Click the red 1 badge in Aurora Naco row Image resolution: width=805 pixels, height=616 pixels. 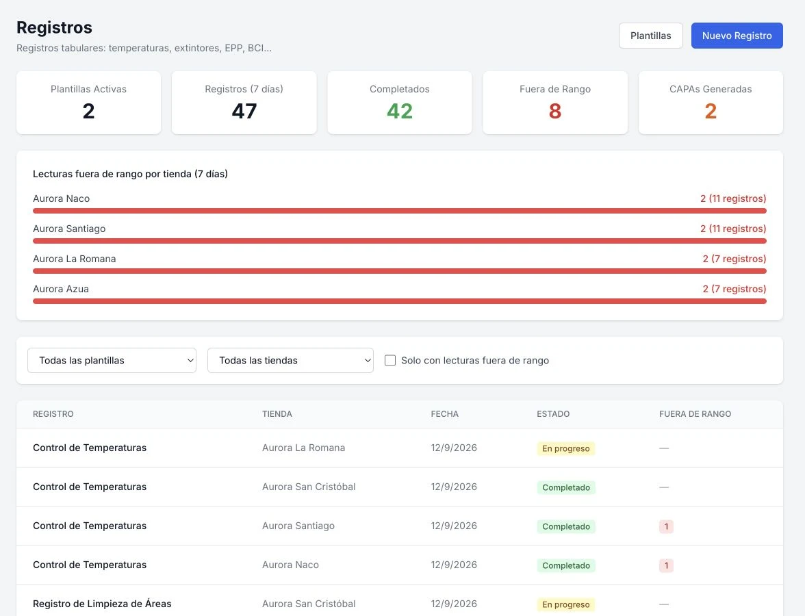click(667, 565)
